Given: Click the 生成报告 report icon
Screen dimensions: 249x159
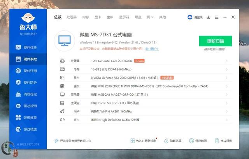Looking at the screenshot, I should [x=217, y=141].
